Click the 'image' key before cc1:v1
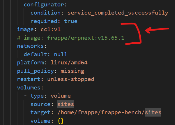175x125 pixels. (25, 29)
